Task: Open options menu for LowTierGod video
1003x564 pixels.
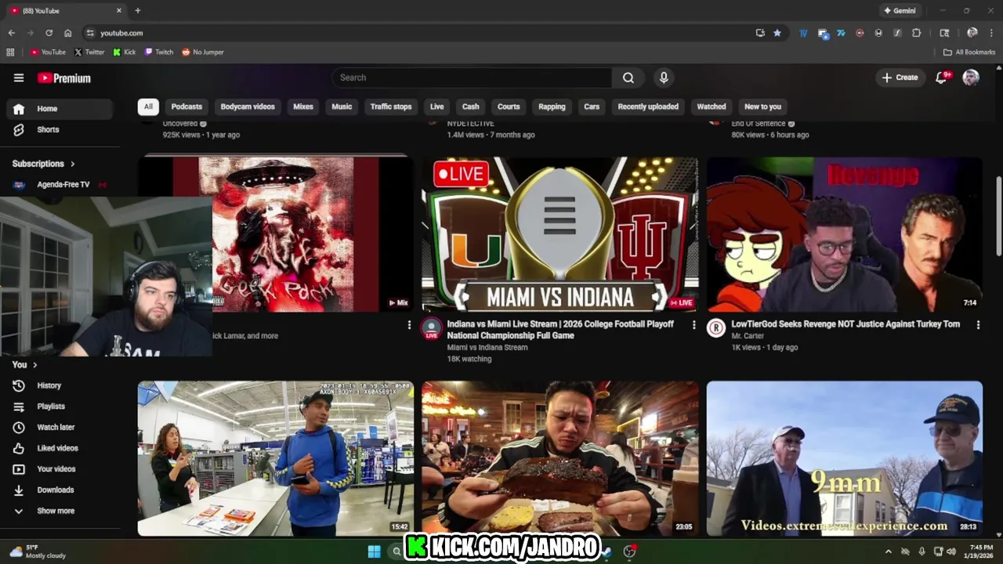Action: [978, 324]
